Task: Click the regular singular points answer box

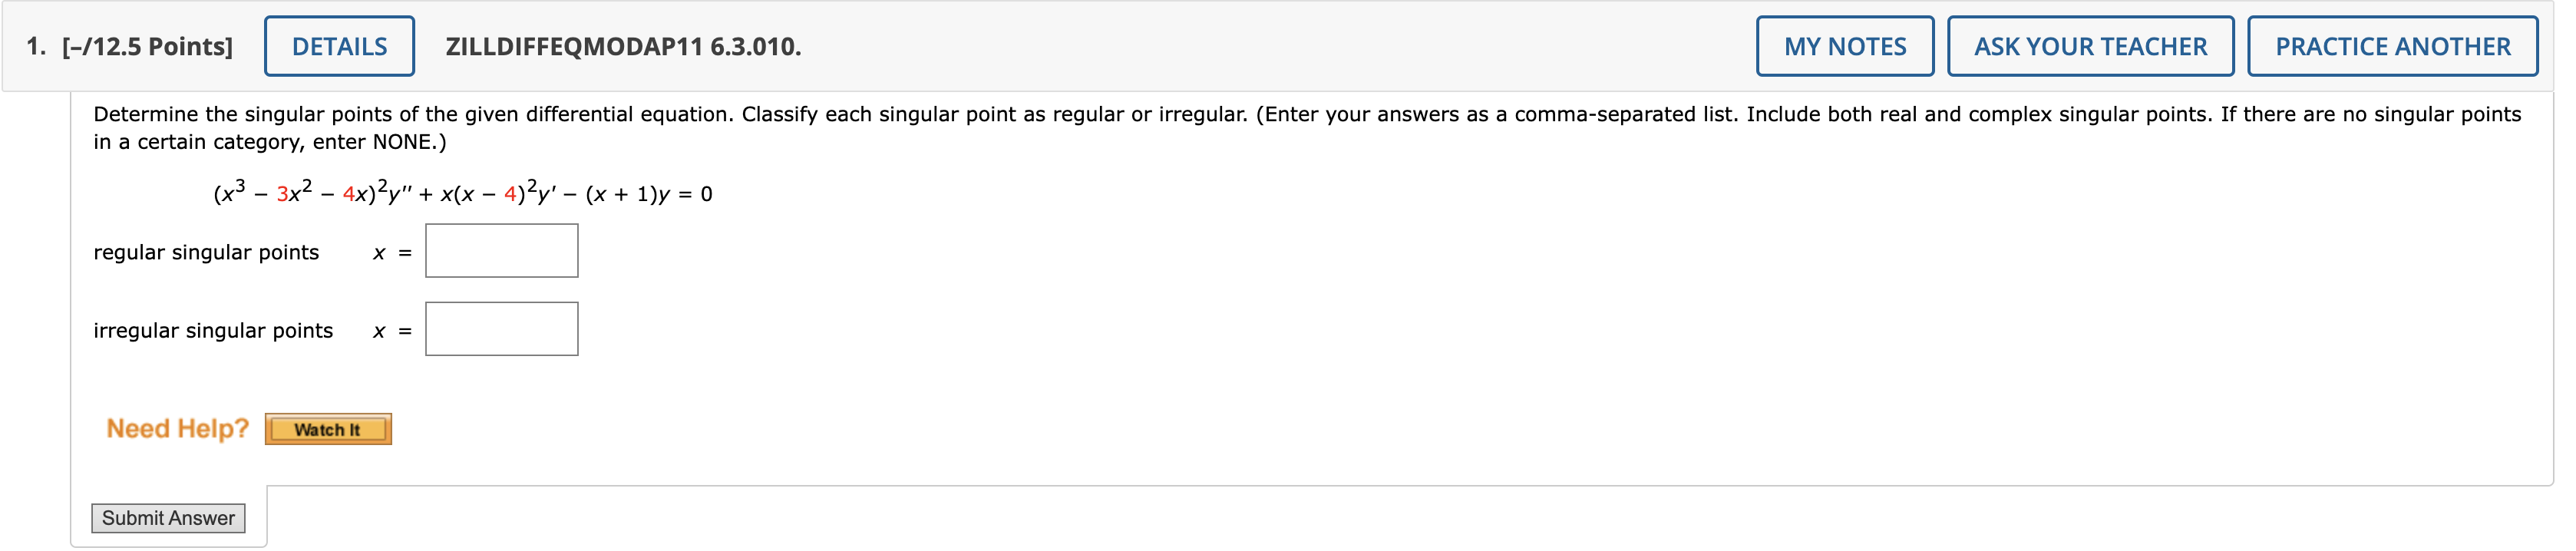Action: pyautogui.click(x=501, y=249)
